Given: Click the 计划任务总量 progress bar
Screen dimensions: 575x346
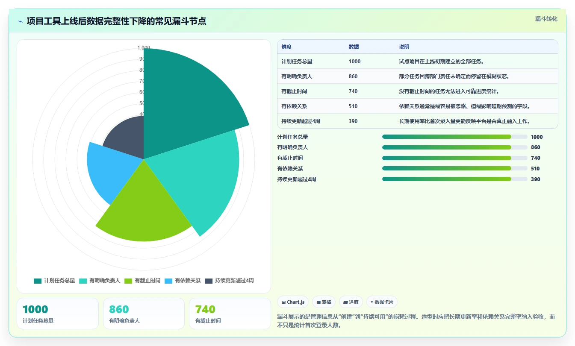Looking at the screenshot, I should click(x=454, y=137).
